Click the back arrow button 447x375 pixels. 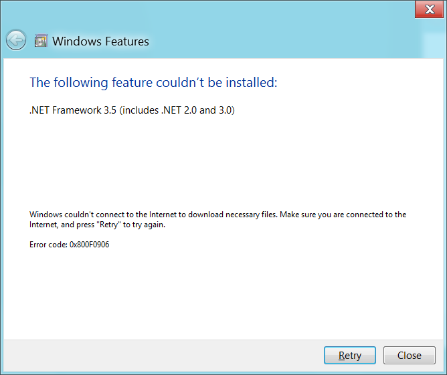click(x=16, y=40)
